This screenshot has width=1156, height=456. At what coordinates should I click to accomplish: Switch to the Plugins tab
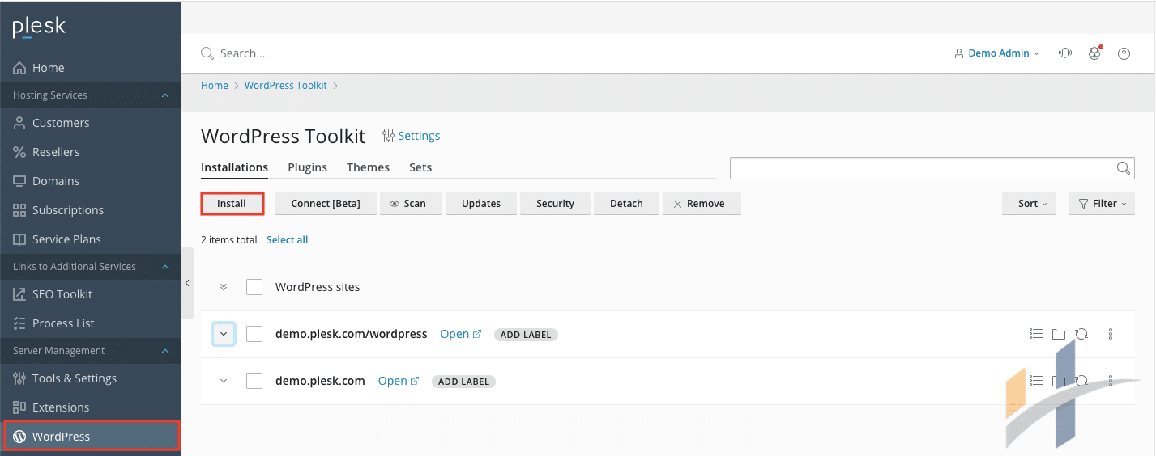pos(307,167)
